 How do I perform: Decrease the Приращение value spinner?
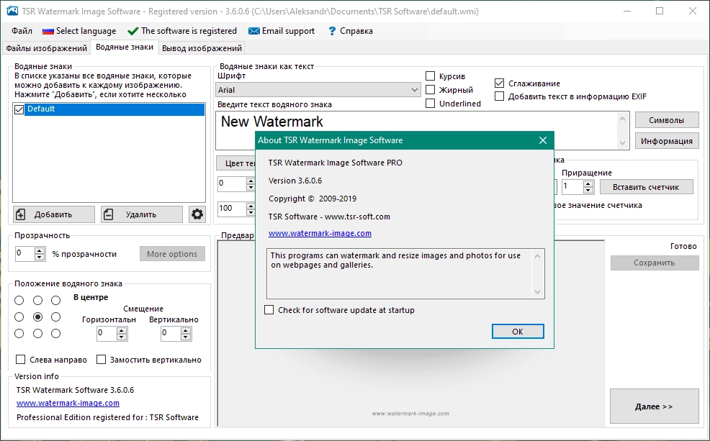[x=588, y=190]
